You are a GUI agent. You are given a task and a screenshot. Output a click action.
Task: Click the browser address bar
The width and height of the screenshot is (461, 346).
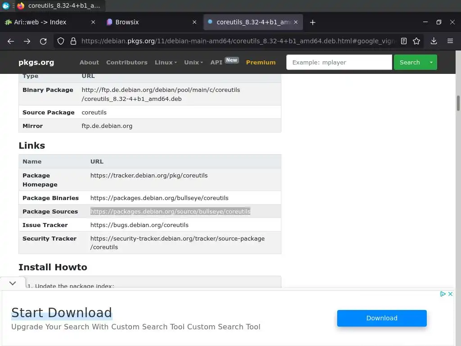click(x=238, y=41)
